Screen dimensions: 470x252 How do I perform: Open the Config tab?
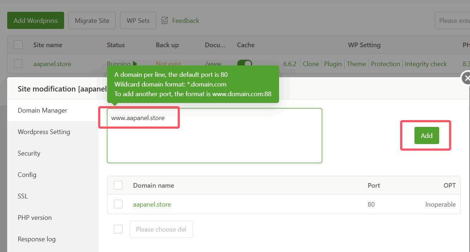click(53, 175)
